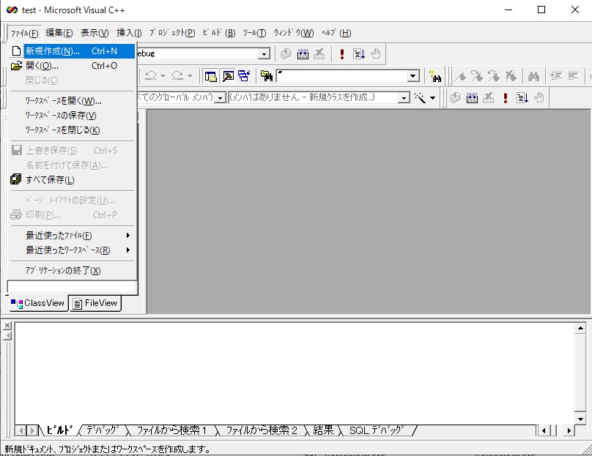Click Stop Build icon in top toolbar row
Screen dimensions: 592x456
coord(319,54)
